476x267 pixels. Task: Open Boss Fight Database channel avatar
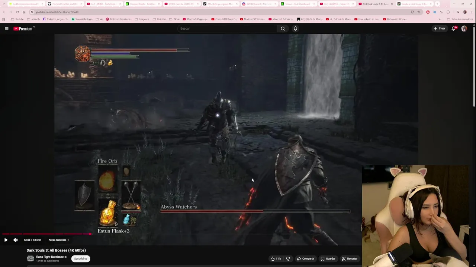click(30, 258)
